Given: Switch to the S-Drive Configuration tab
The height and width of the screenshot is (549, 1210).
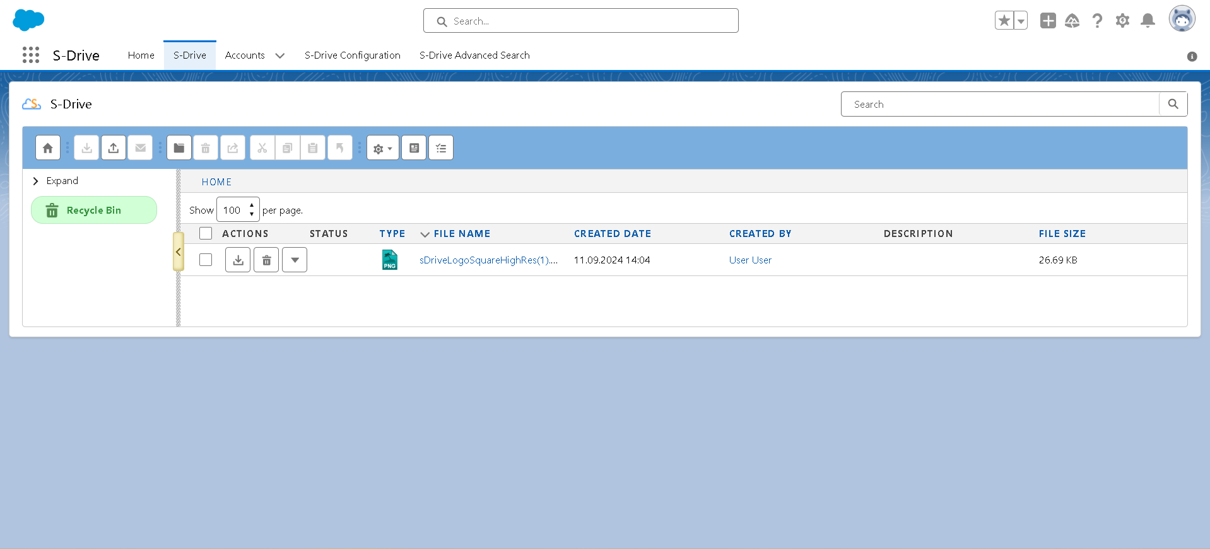Looking at the screenshot, I should click(352, 55).
